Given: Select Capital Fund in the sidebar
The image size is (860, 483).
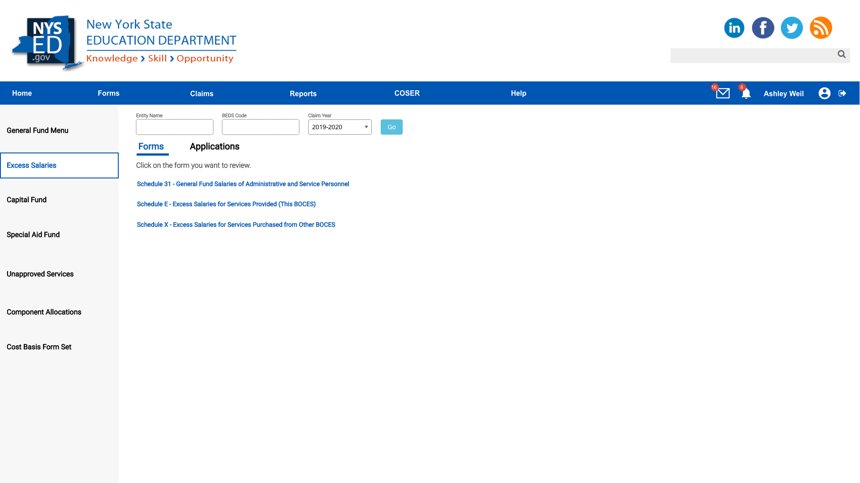Looking at the screenshot, I should pos(26,200).
